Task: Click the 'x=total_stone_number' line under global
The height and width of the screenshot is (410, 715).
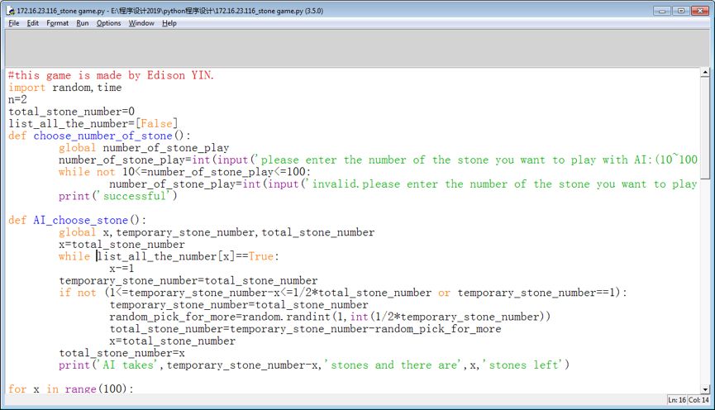Action: tap(122, 245)
